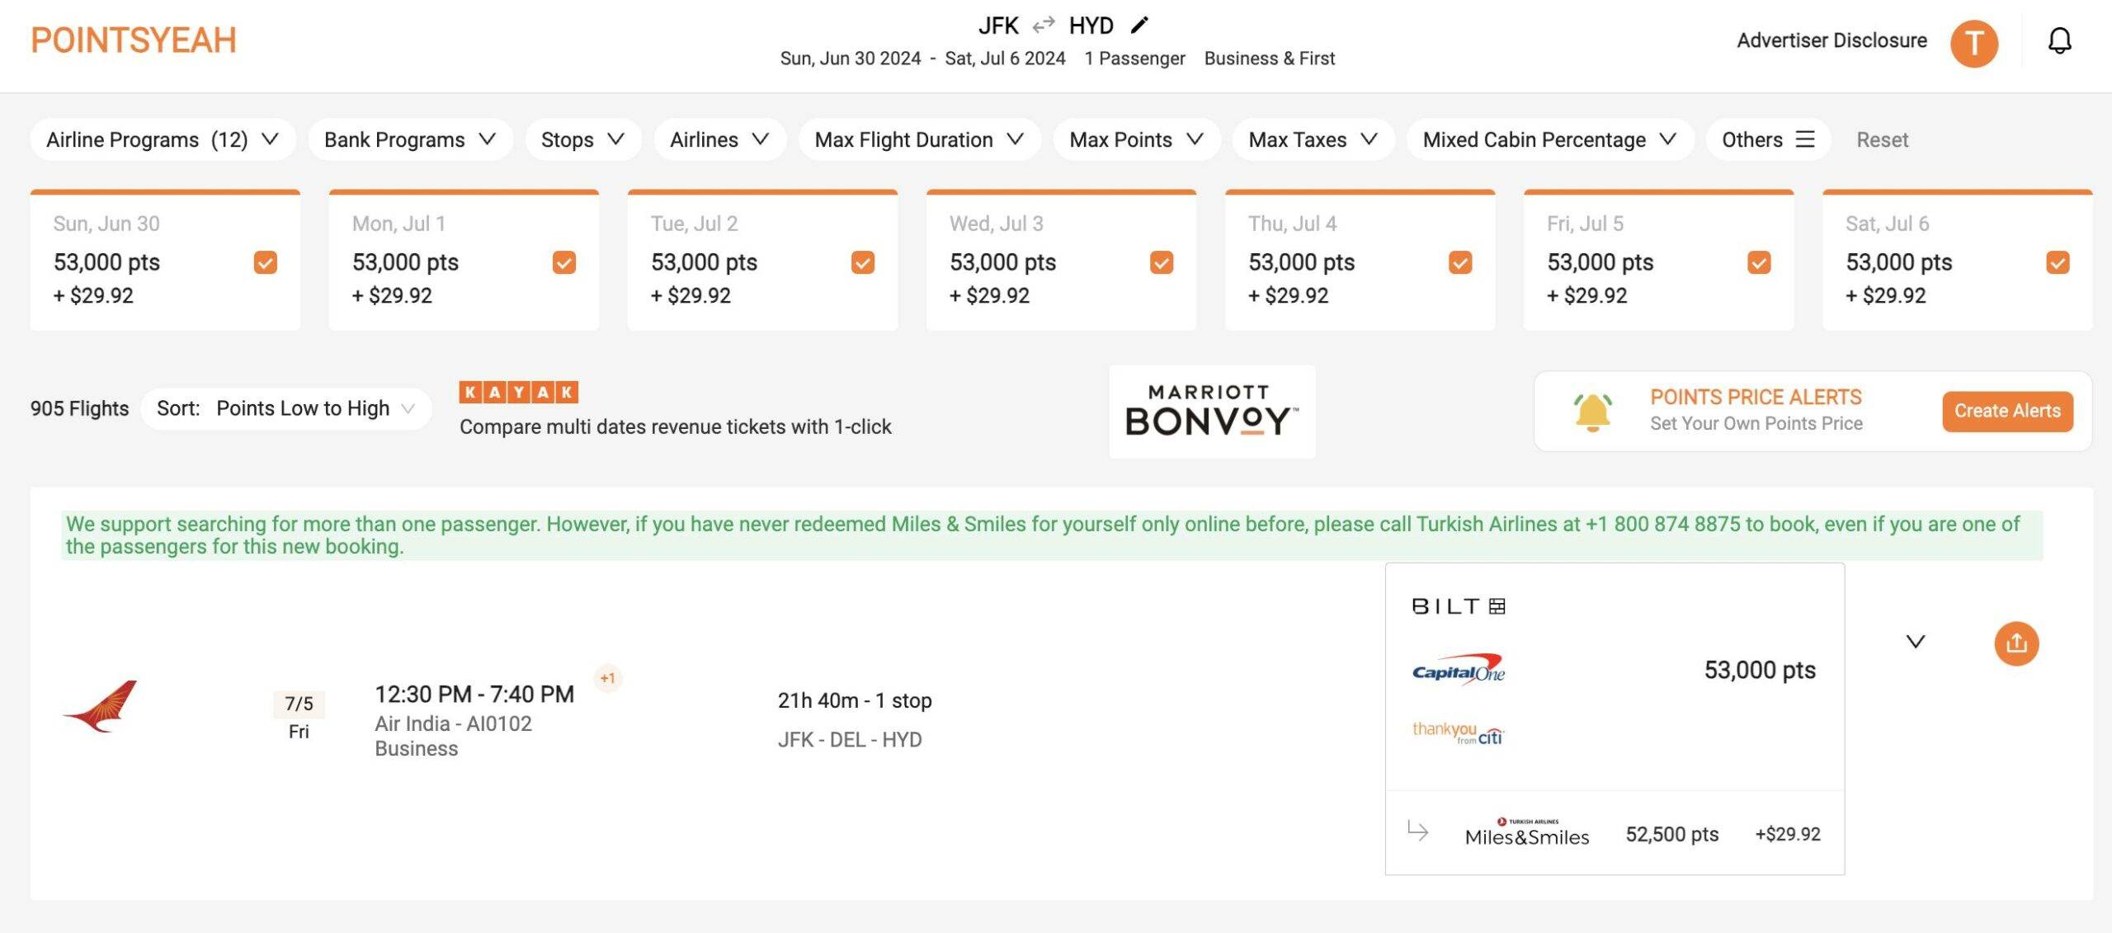2112x933 pixels.
Task: Open the Airline Programs (12) dropdown
Action: [x=163, y=139]
